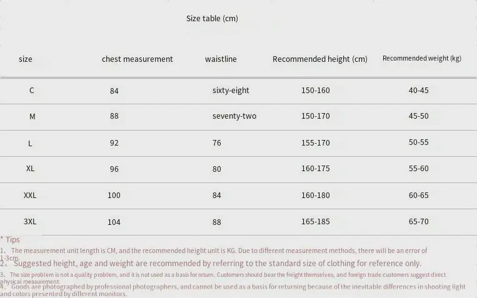The width and height of the screenshot is (477, 298).
Task: Click the "Size table (cm)" title
Action: pos(212,19)
